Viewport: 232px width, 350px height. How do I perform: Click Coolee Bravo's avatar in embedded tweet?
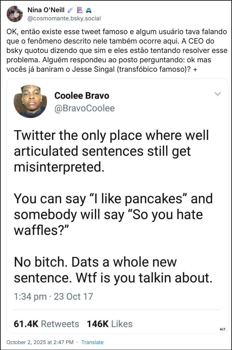tap(30, 101)
